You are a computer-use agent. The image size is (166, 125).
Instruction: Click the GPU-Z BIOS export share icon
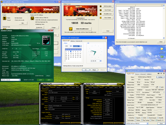tap(157, 87)
